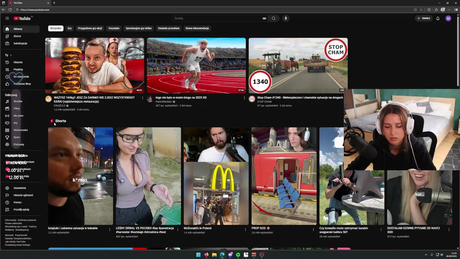
Task: Open options for McDonald's In Poland short
Action: (x=245, y=229)
